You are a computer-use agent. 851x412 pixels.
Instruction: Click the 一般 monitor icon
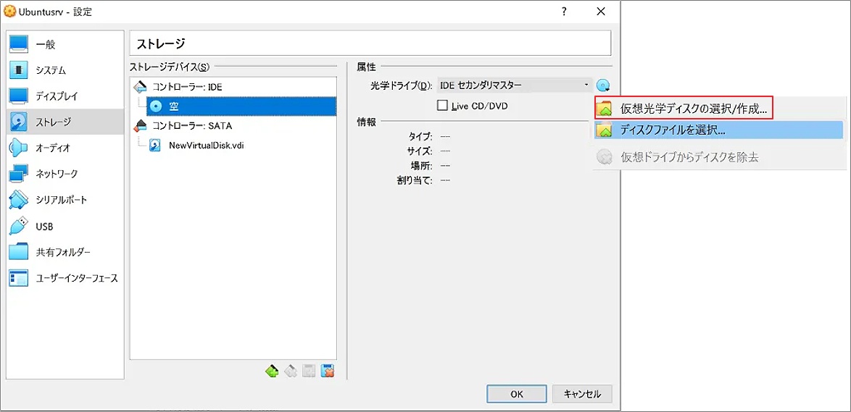[x=18, y=44]
